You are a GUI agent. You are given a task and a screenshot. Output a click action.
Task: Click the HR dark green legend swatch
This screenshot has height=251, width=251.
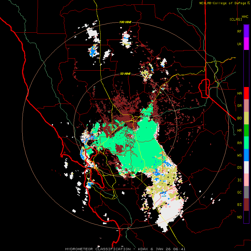pos(246,131)
